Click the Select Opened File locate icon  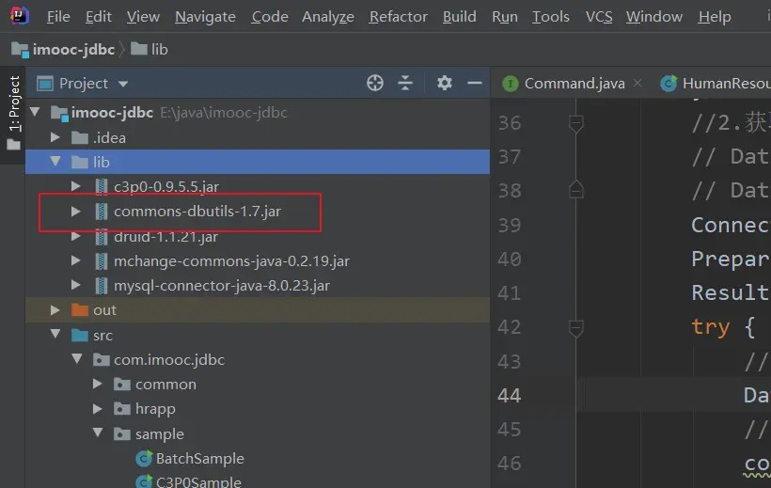pyautogui.click(x=375, y=83)
